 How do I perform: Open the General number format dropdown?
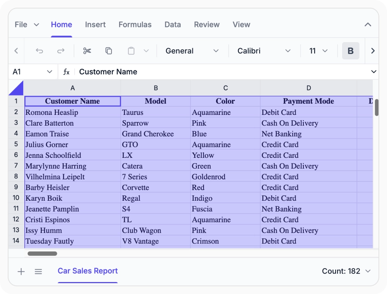(192, 51)
